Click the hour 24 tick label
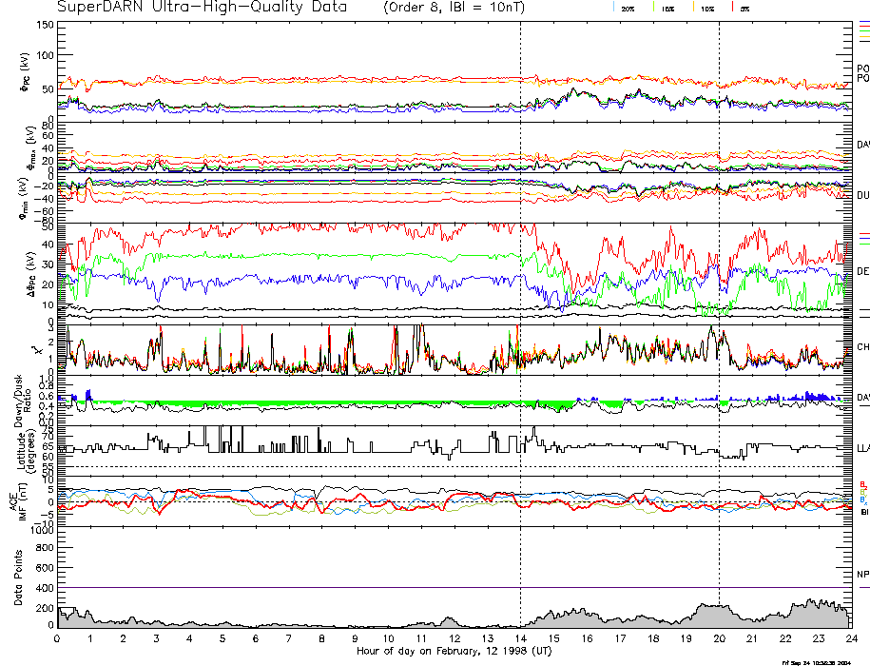 (x=851, y=640)
